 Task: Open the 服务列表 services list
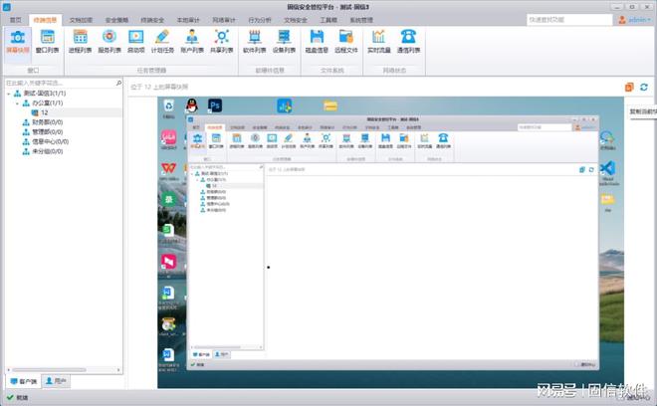(x=109, y=42)
